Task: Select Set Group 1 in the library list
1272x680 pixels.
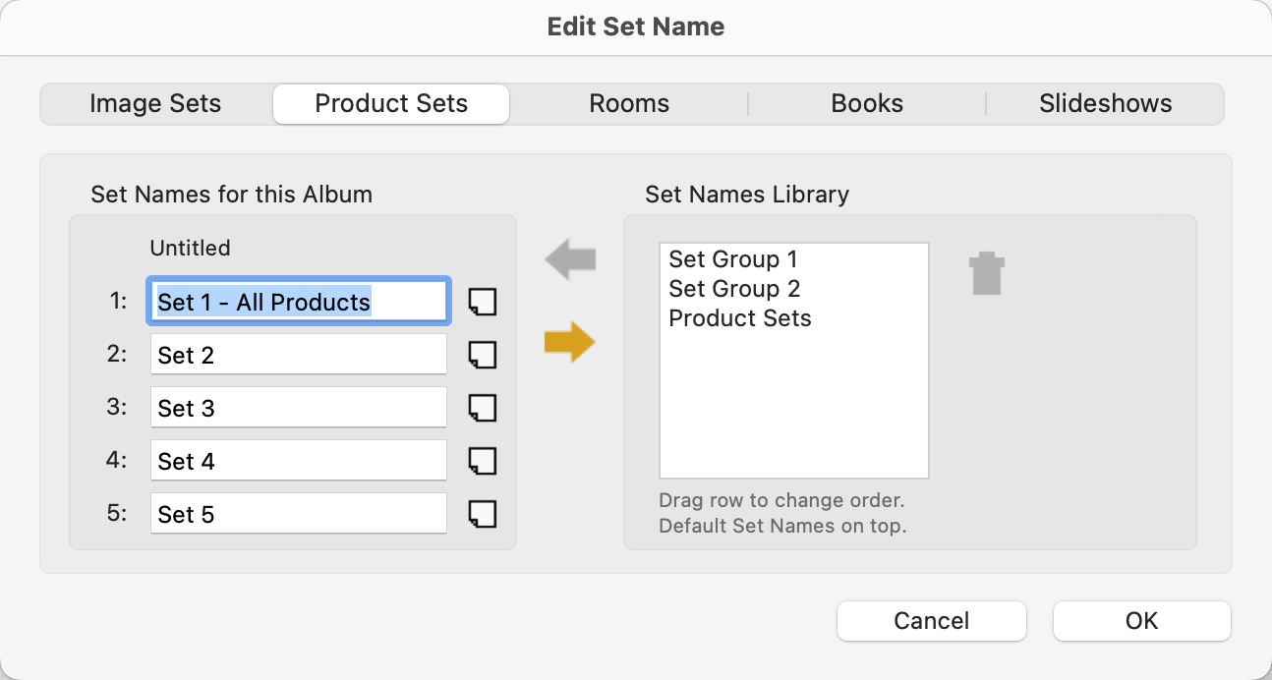Action: click(x=733, y=259)
